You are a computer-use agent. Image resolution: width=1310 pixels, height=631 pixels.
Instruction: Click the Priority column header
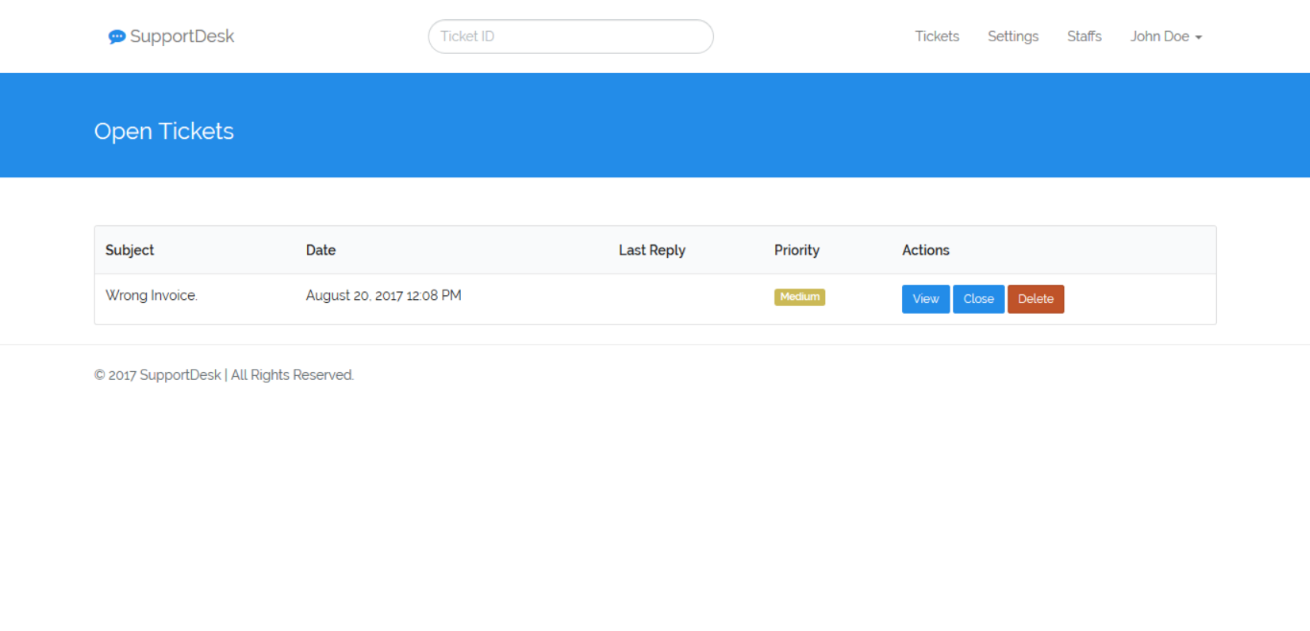(797, 249)
